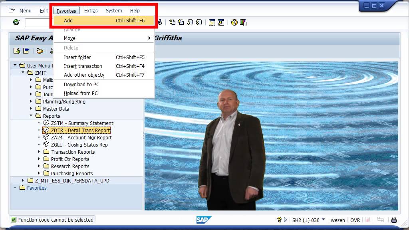The image size is (409, 230).
Task: Click the Favorites folder icon in tree
Action: tap(22, 188)
